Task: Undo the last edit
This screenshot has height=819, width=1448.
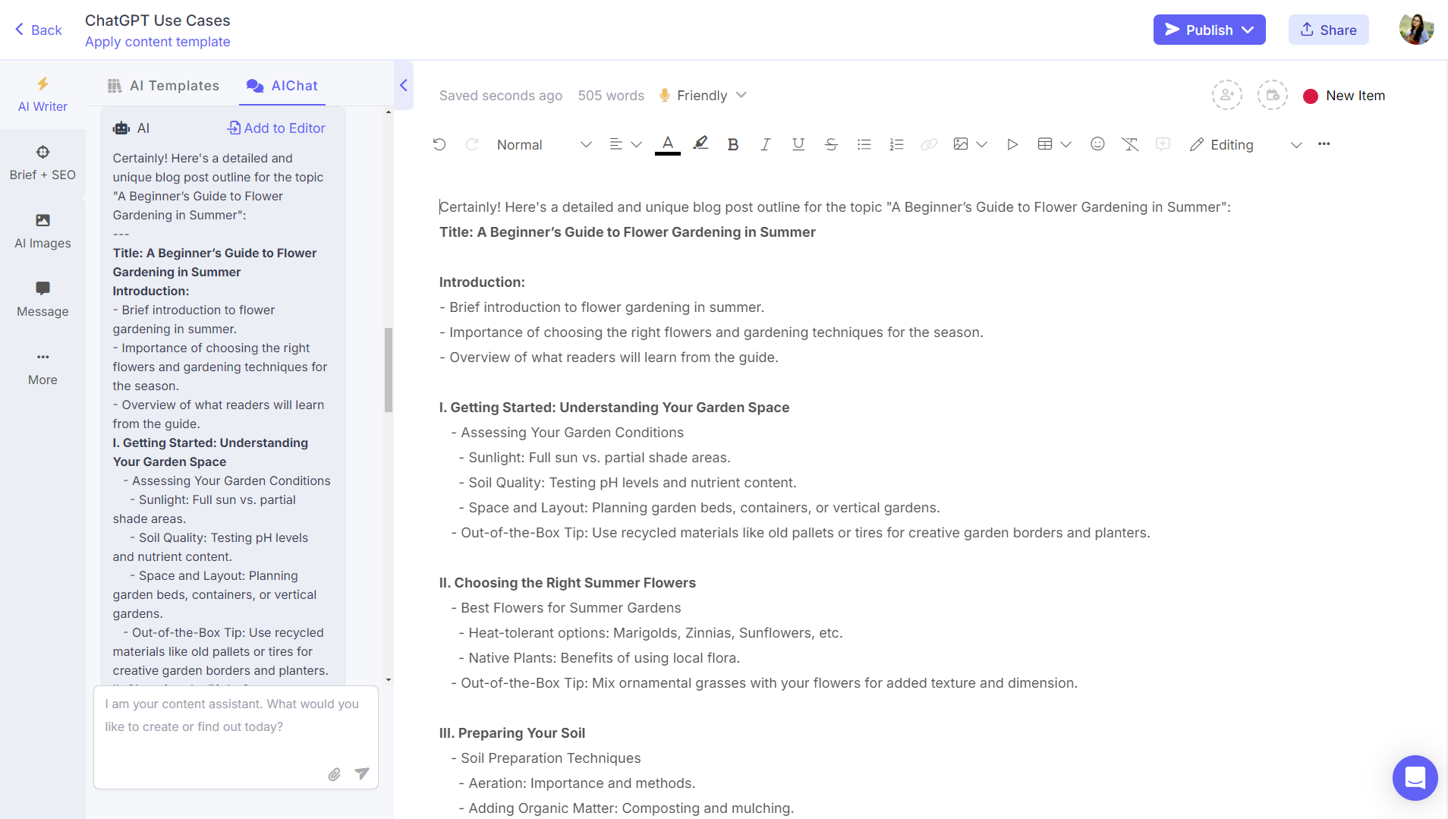Action: (439, 144)
